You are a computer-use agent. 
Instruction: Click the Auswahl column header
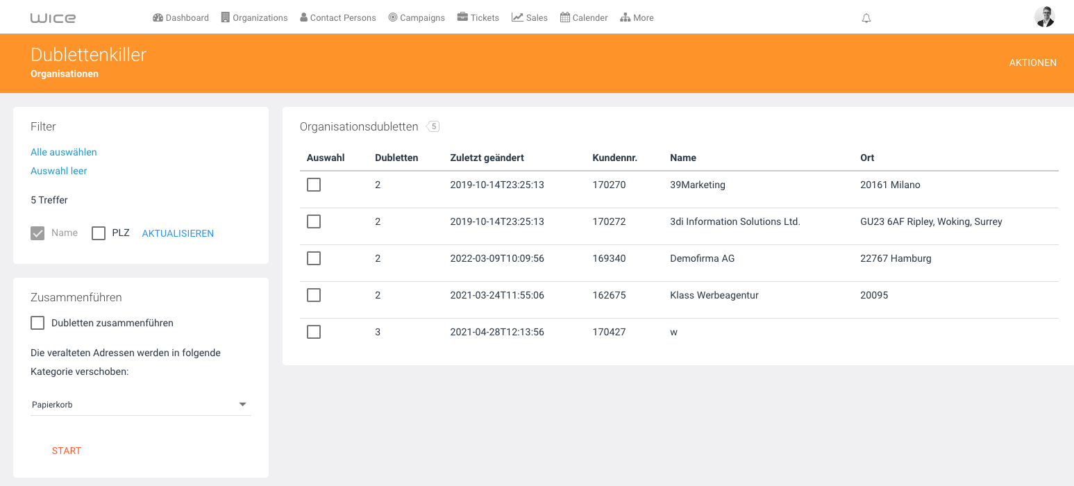pos(326,158)
